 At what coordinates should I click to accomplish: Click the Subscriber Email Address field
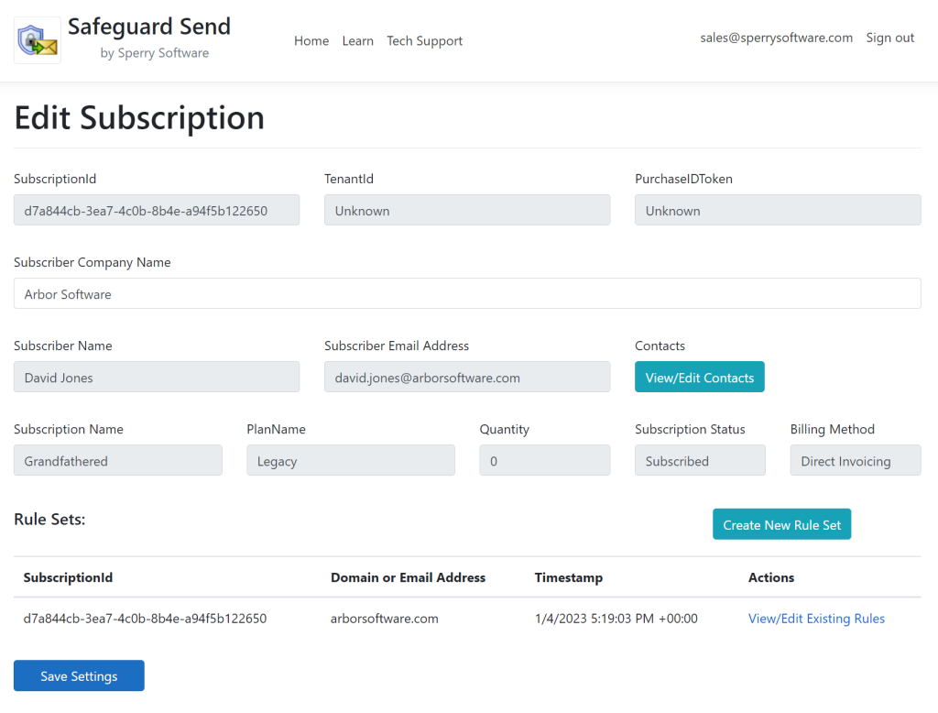tap(467, 377)
